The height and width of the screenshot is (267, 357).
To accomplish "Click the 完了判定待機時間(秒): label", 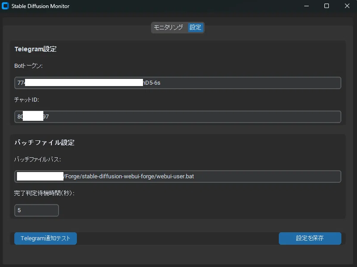I will coord(44,193).
